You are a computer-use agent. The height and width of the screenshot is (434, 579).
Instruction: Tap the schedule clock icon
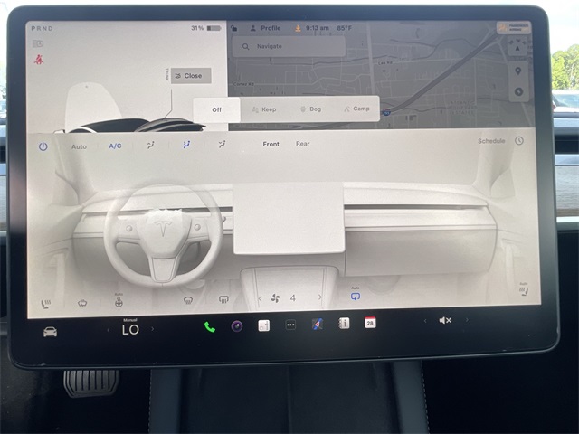click(519, 140)
